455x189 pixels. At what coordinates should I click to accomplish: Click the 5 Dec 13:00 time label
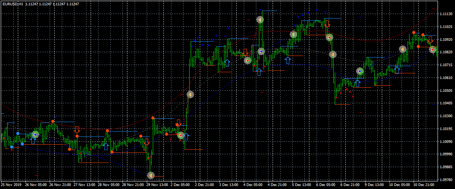pyautogui.click(x=302, y=185)
